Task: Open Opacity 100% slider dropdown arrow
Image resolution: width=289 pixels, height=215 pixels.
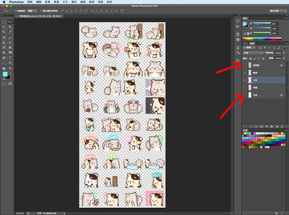Action: [x=284, y=53]
